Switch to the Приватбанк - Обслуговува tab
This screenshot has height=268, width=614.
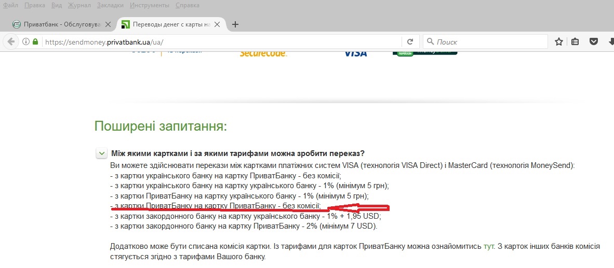[62, 24]
